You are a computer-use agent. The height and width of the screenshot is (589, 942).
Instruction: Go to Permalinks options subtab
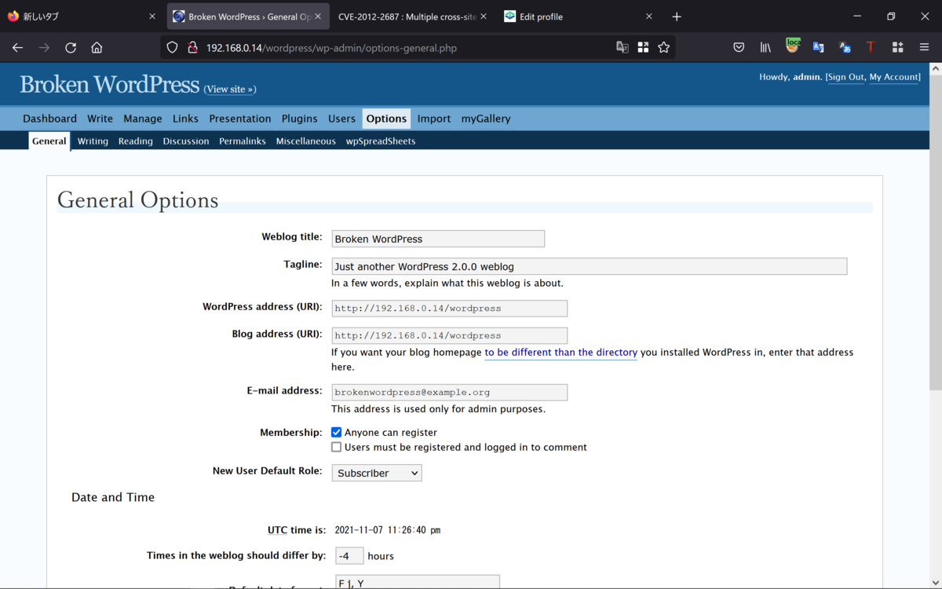pos(243,141)
